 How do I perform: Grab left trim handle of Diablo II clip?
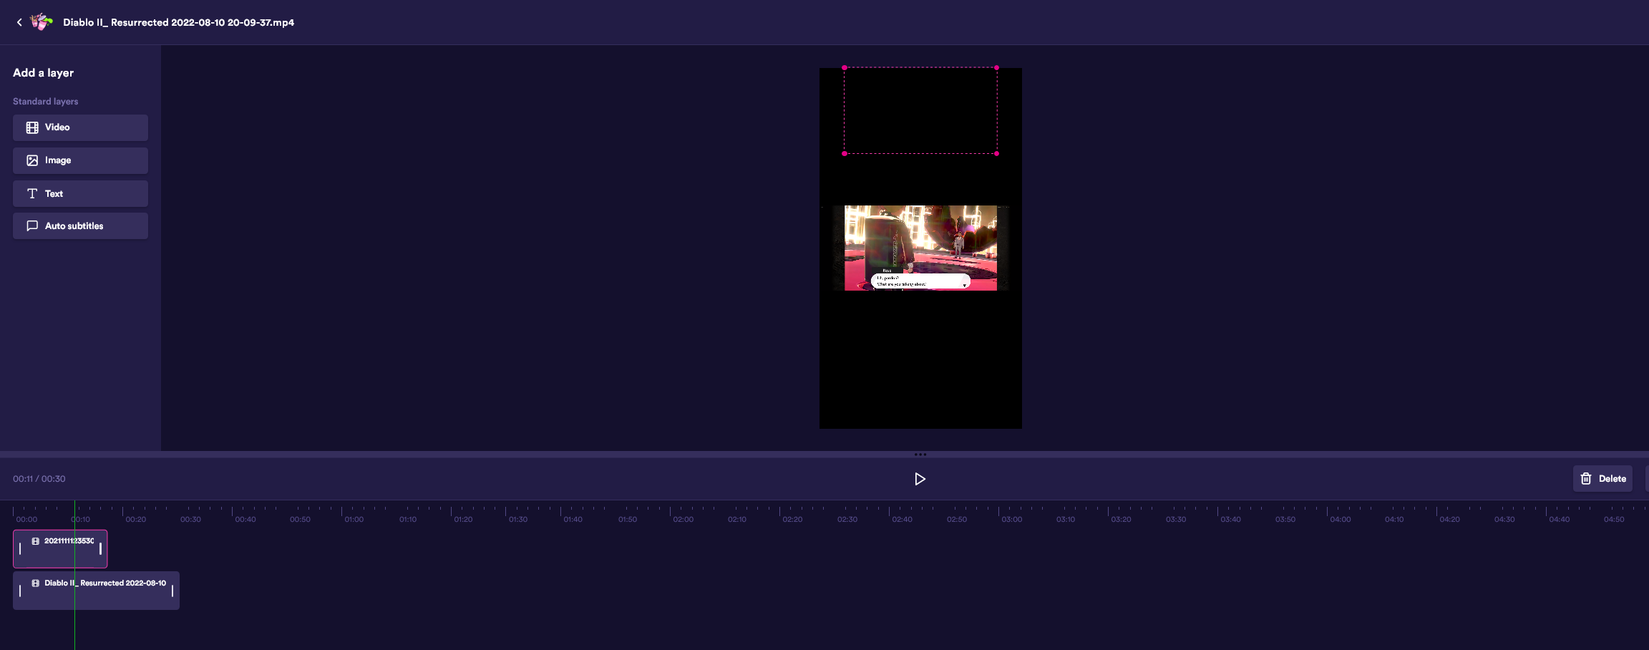click(20, 591)
